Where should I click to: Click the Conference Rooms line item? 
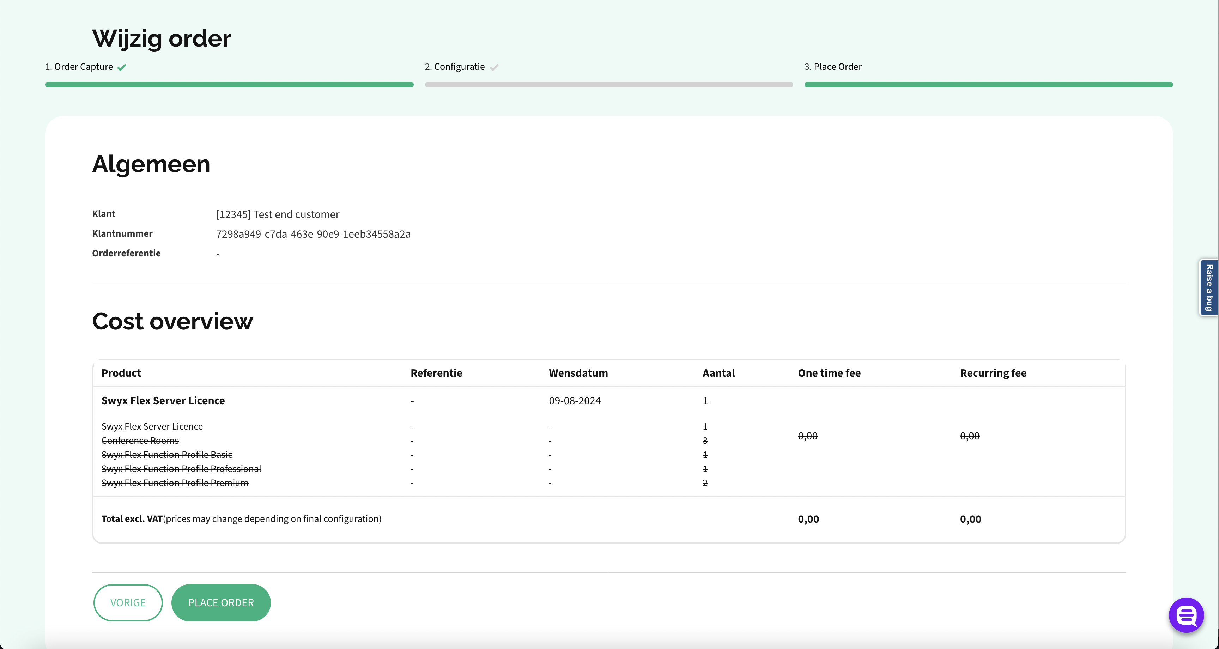[x=140, y=441]
